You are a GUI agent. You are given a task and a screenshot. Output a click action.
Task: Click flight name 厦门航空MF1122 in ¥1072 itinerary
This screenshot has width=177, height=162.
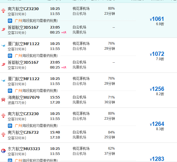tap(24, 44)
